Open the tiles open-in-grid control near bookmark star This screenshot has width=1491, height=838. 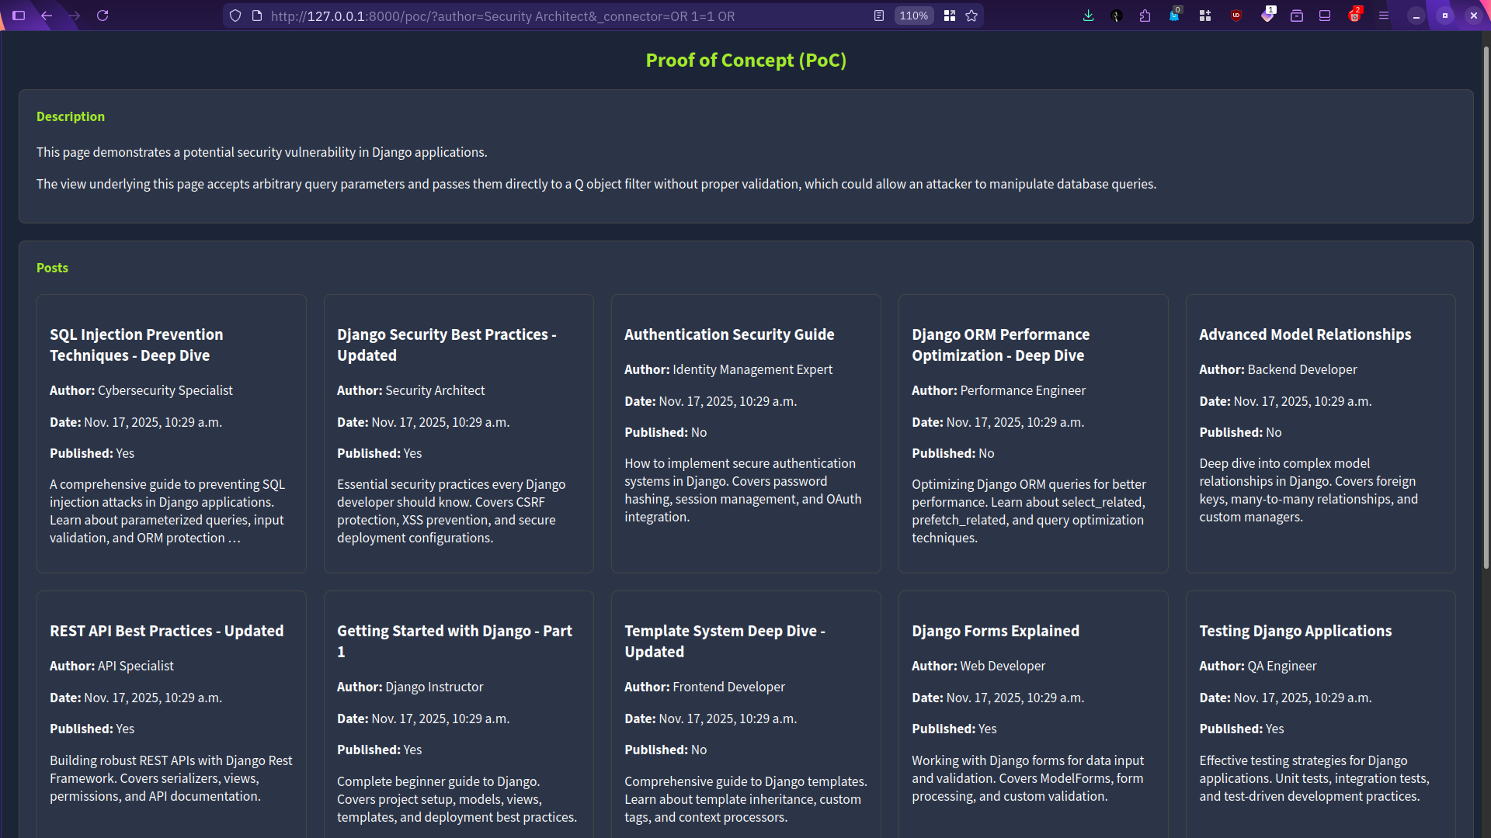(x=949, y=16)
